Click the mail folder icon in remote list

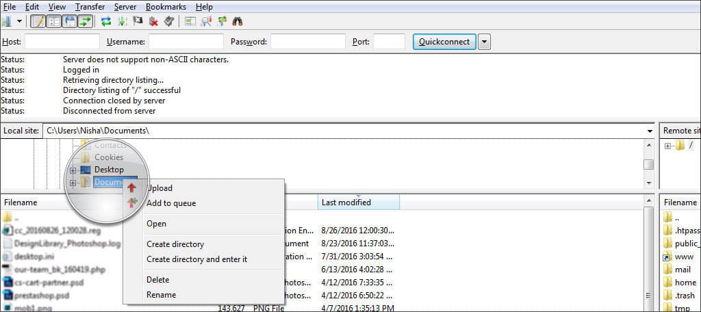668,270
